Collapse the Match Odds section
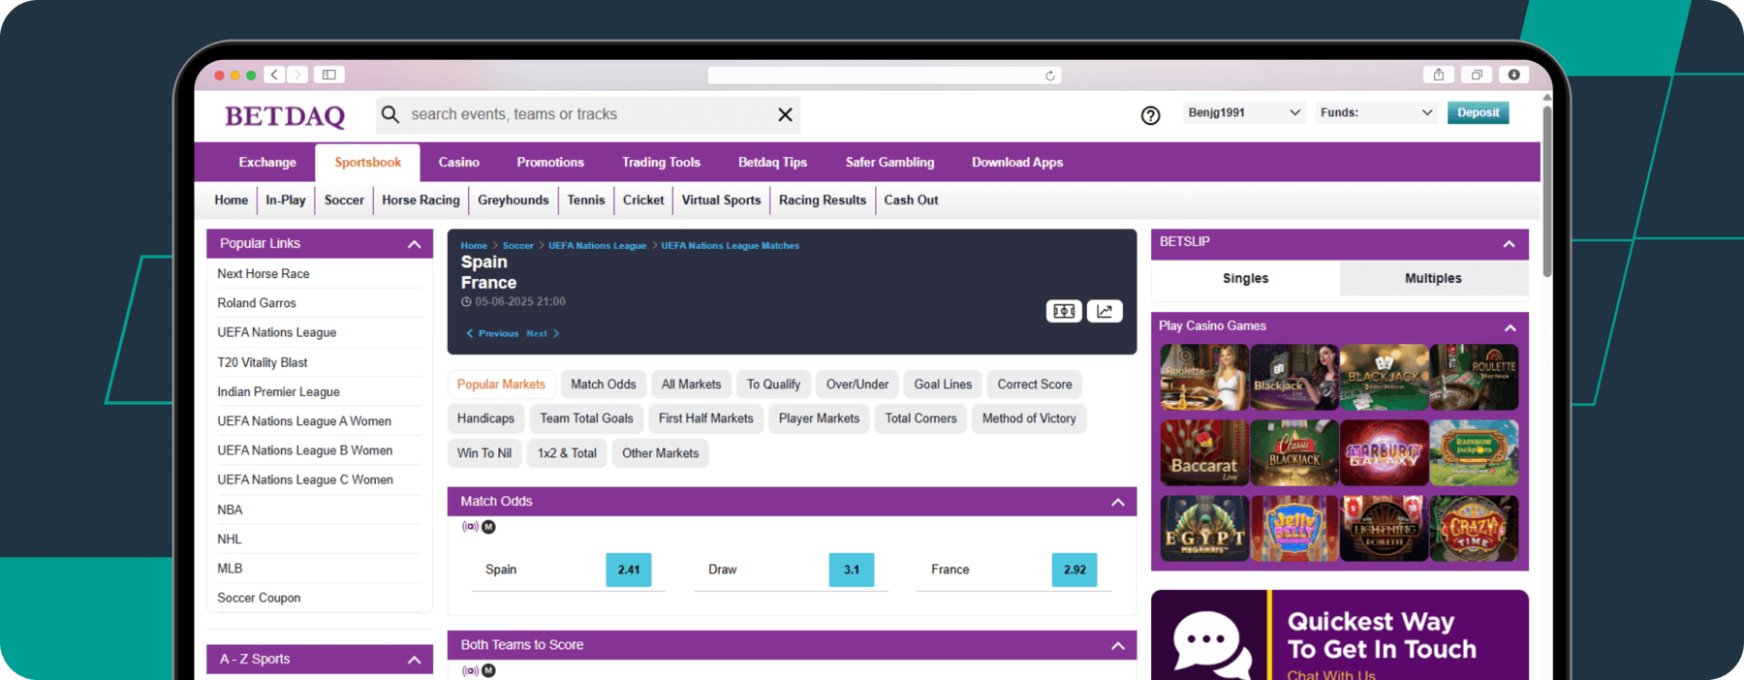The image size is (1744, 680). [x=1117, y=502]
